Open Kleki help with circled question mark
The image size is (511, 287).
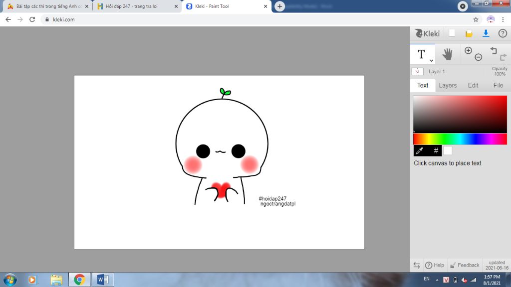coord(503,33)
